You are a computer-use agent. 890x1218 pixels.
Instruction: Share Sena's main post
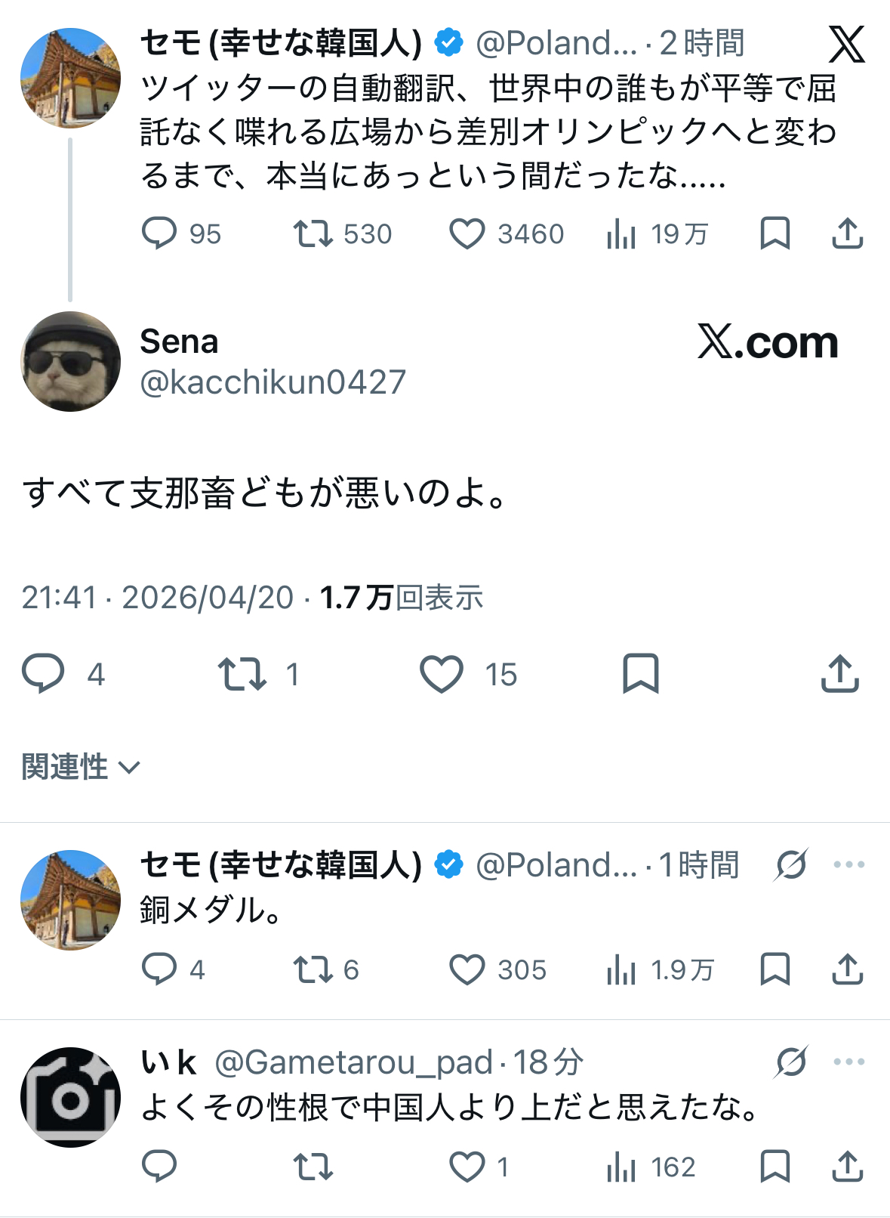(839, 674)
